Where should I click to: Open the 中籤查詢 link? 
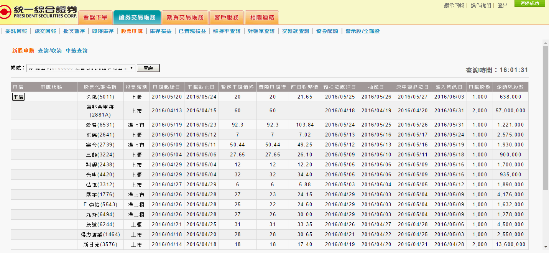pyautogui.click(x=77, y=51)
